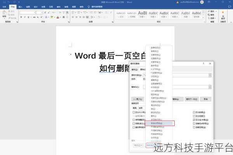Select the Format Painter tool
The image size is (233, 155).
coord(12,18)
